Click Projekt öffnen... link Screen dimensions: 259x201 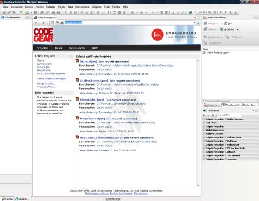pos(46,87)
